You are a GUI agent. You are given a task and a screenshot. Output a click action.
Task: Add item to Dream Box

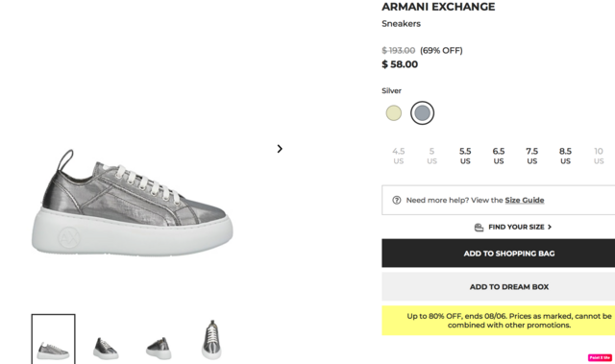click(499, 286)
